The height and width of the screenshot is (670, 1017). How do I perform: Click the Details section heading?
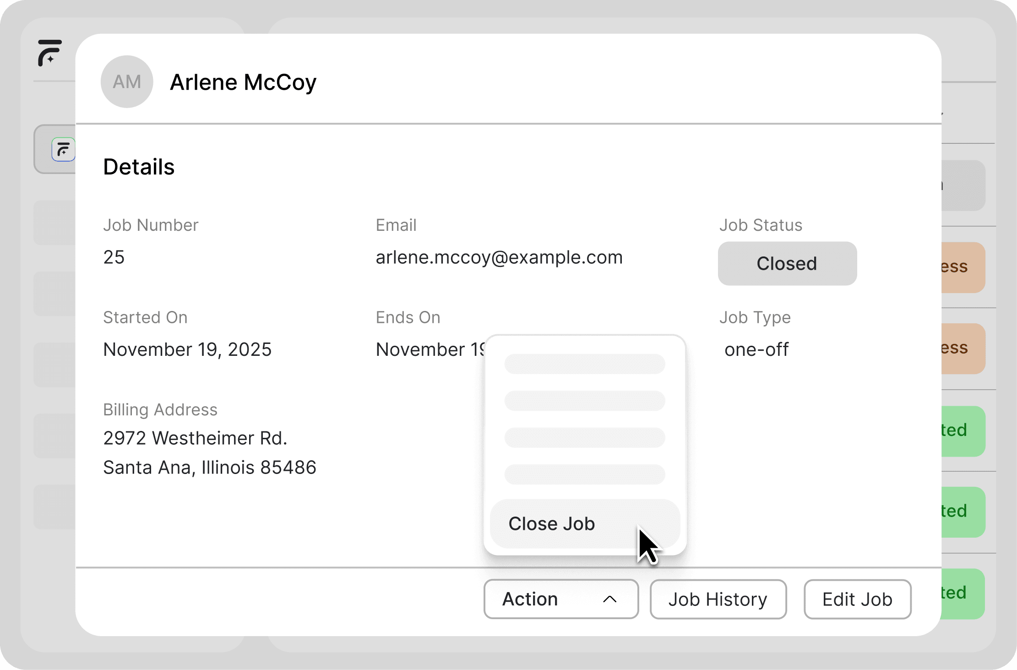point(139,167)
